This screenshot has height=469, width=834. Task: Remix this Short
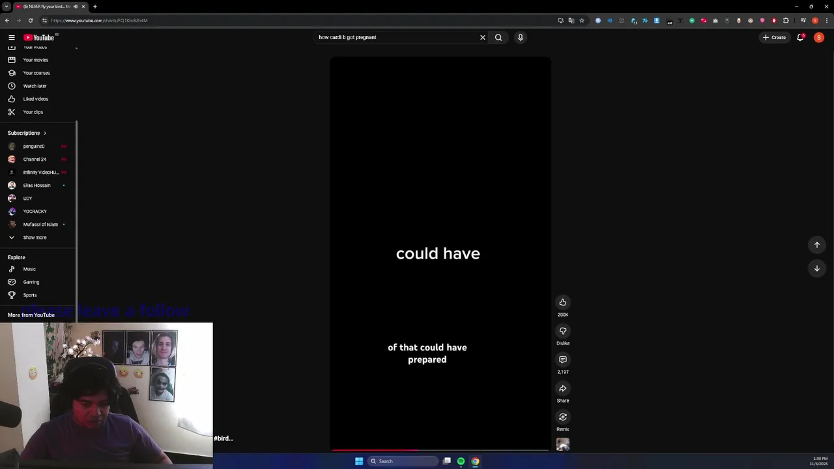point(563,417)
